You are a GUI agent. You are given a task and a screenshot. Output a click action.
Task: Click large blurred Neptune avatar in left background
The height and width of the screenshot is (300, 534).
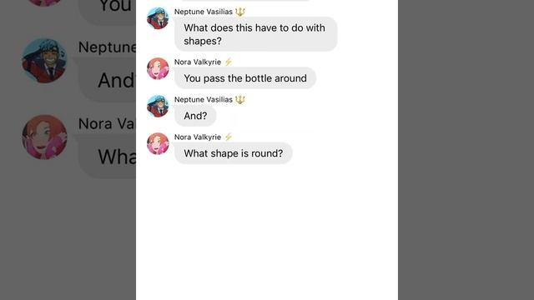point(44,61)
